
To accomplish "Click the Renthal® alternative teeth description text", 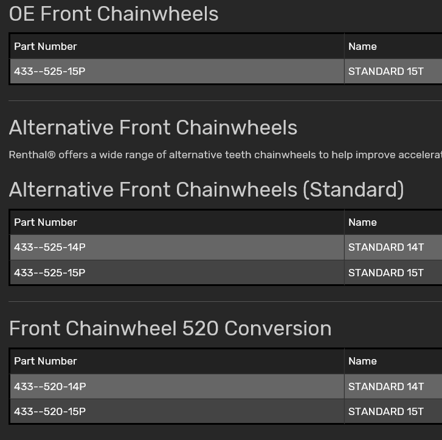I will coord(225,155).
